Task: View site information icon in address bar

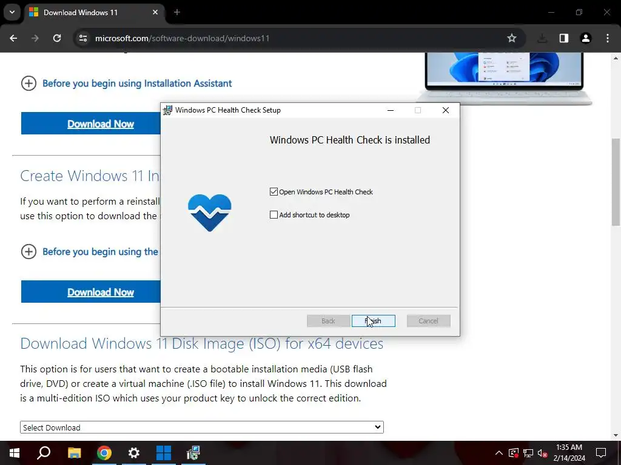Action: [83, 38]
